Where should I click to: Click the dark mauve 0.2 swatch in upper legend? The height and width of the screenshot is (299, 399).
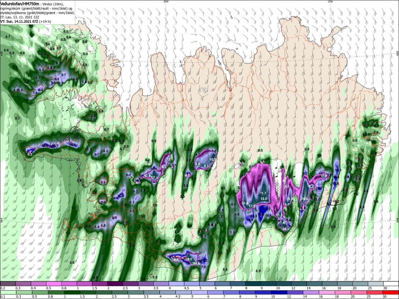pos(7,284)
